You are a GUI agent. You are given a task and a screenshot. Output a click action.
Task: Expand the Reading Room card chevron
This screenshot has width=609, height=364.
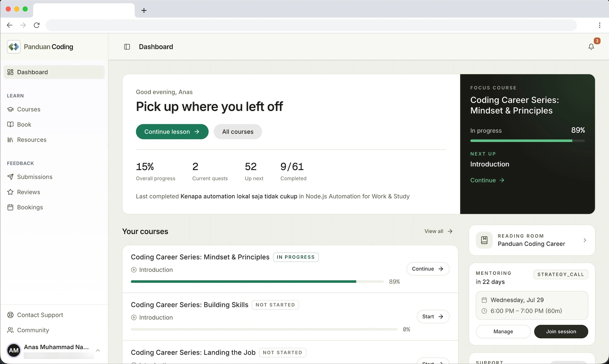click(584, 240)
